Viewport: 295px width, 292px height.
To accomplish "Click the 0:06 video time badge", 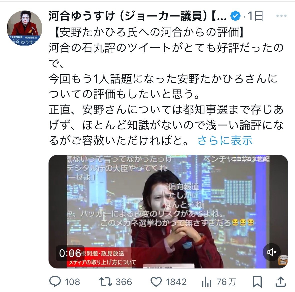I will pos(70,253).
